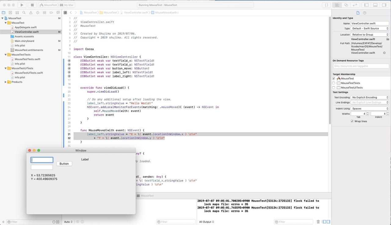
Task: Open the Line Endings dropdown
Action: click(x=370, y=103)
